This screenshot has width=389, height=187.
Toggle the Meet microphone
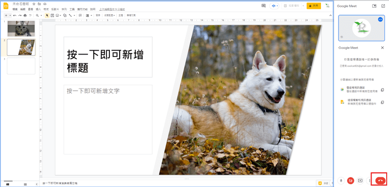341,181
